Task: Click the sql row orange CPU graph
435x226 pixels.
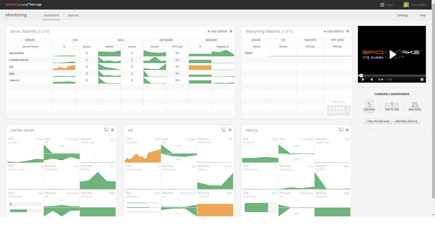Action: (64, 67)
